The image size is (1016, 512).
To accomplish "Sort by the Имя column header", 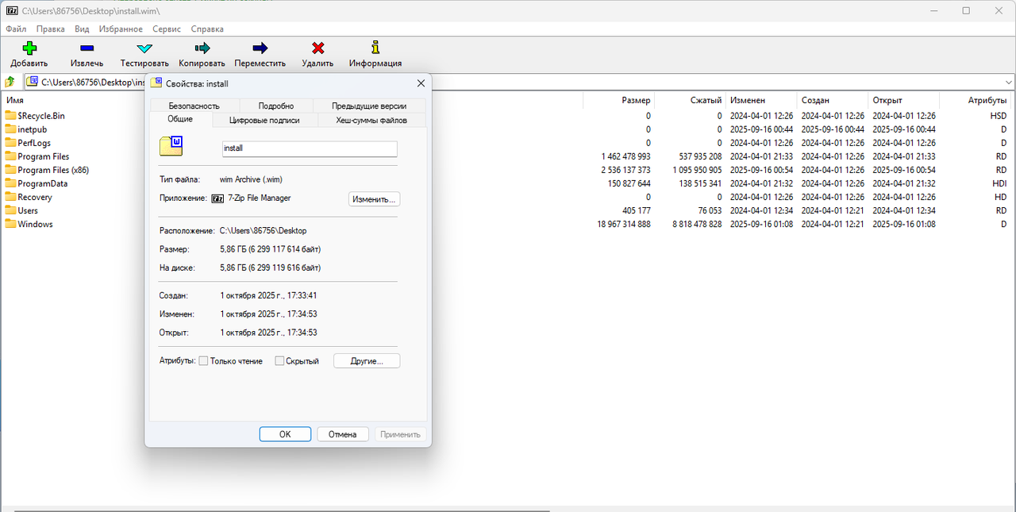I will pos(14,100).
